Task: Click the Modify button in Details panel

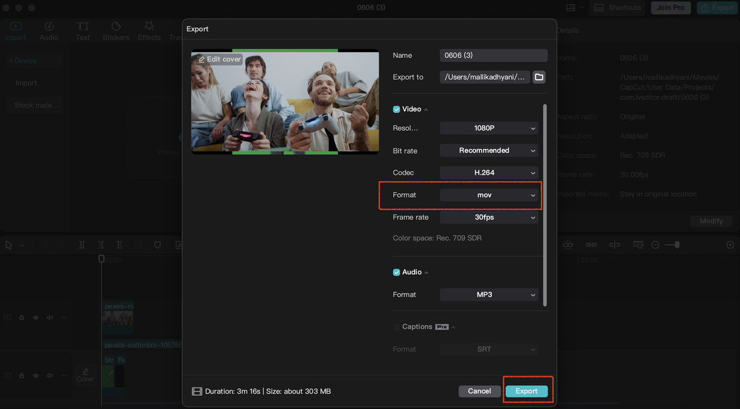Action: pos(711,221)
